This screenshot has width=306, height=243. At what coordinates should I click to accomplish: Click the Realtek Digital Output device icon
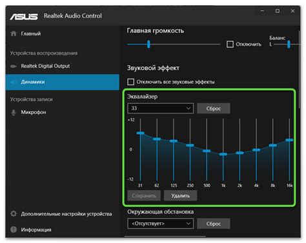pyautogui.click(x=14, y=66)
